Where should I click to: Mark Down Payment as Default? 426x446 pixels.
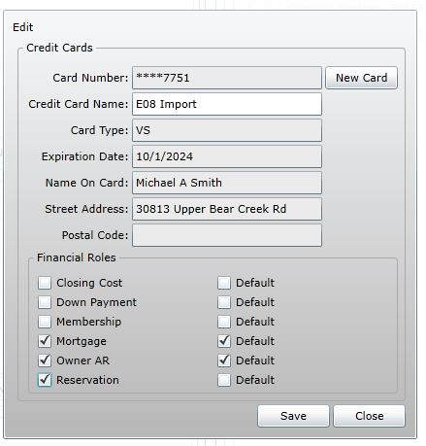[x=224, y=302]
